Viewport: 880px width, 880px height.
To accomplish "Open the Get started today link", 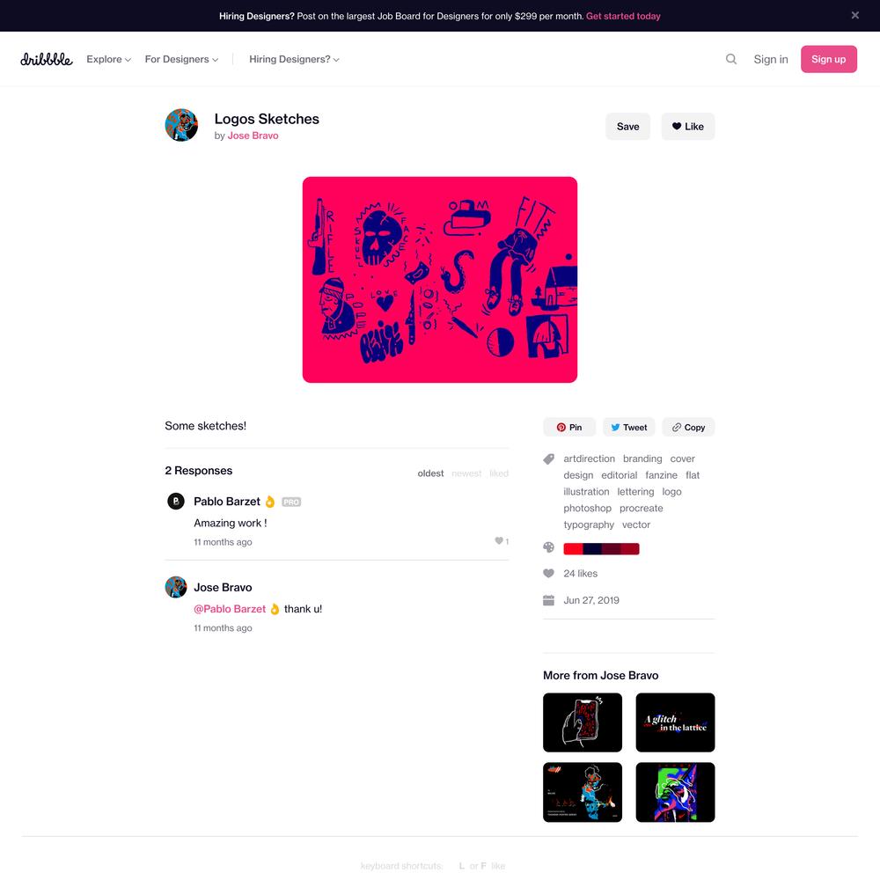I will pyautogui.click(x=623, y=16).
